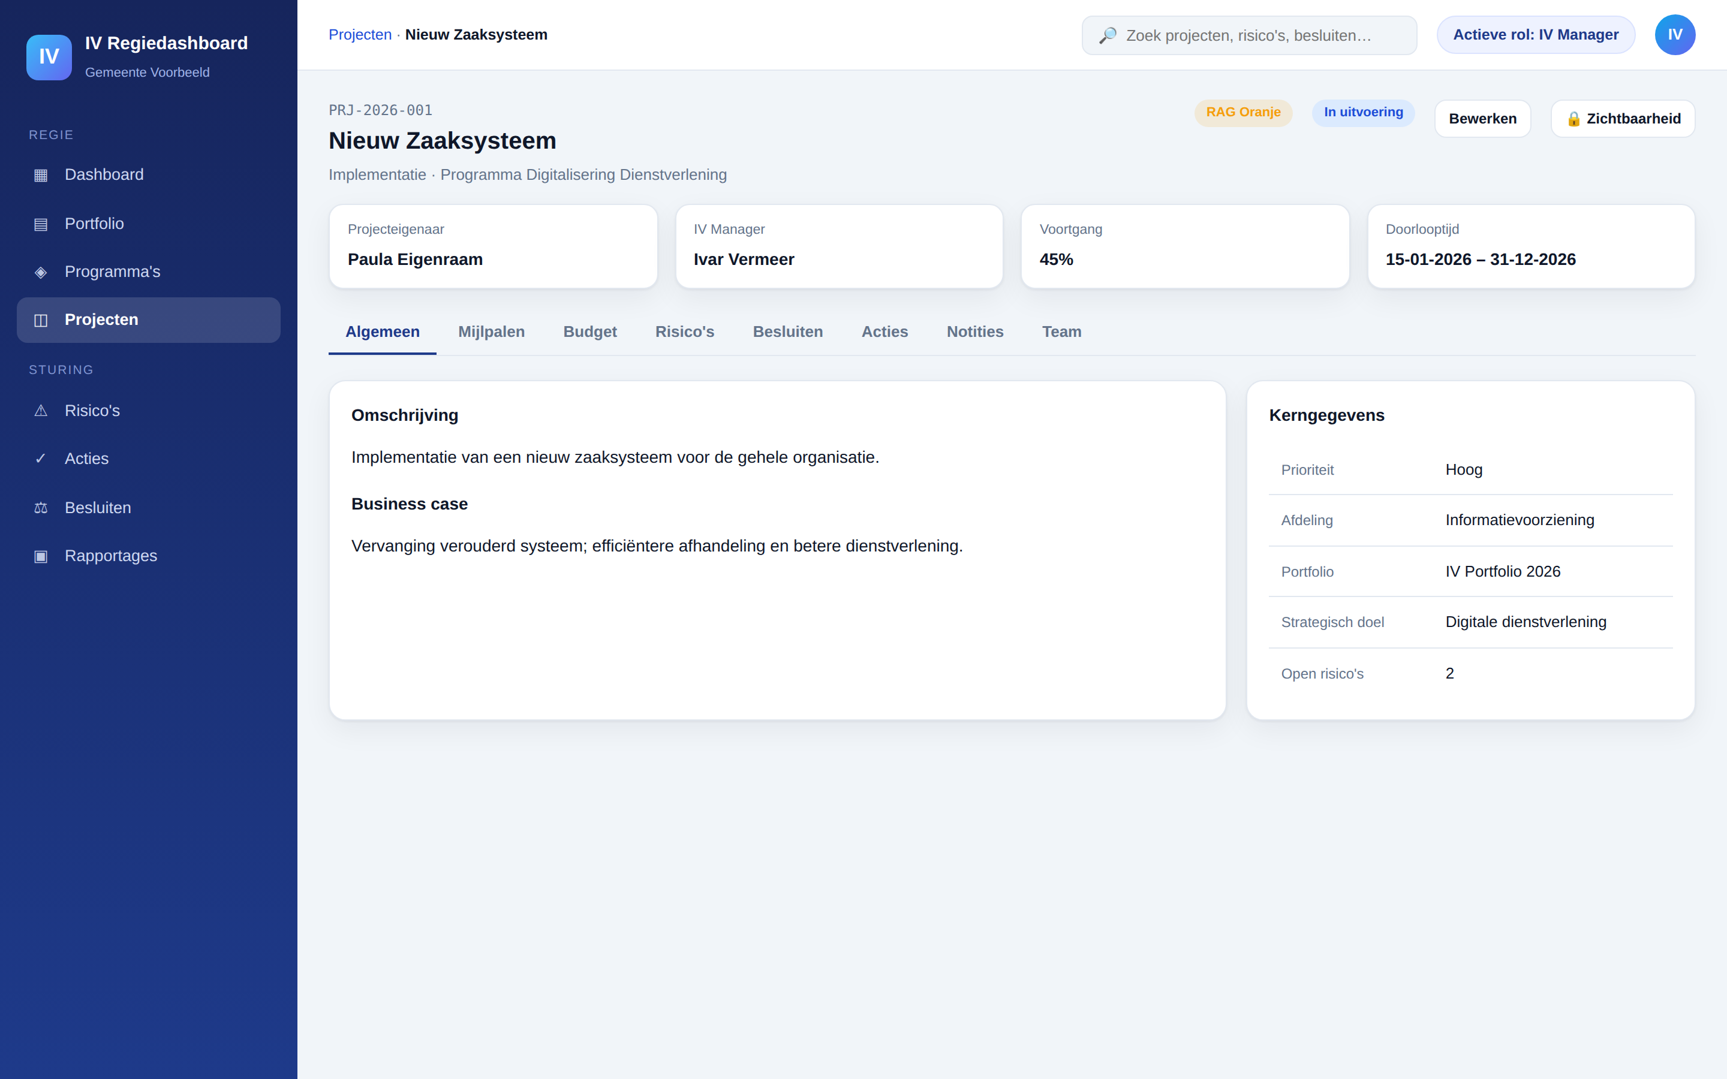Open Acties under Sturing in sidebar
Viewport: 1727px width, 1079px height.
(x=149, y=459)
